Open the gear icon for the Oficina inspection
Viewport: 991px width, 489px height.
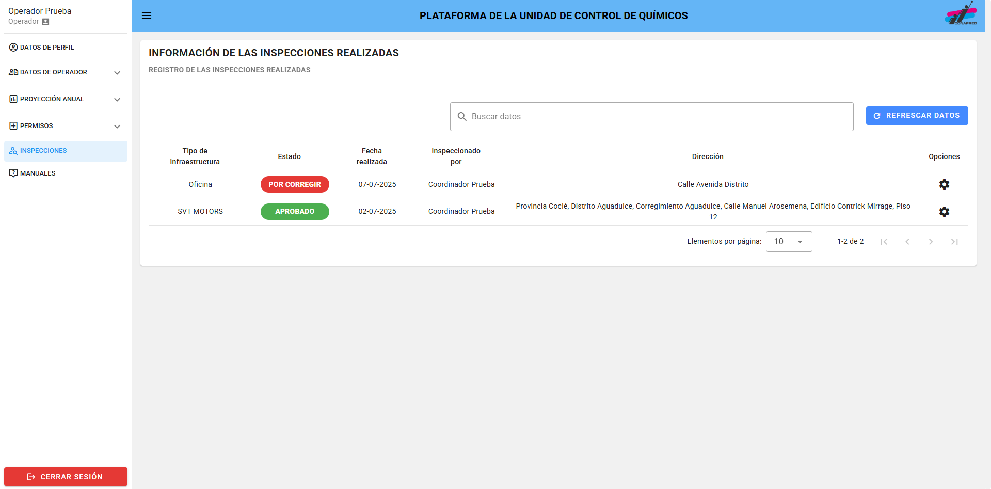pyautogui.click(x=945, y=184)
